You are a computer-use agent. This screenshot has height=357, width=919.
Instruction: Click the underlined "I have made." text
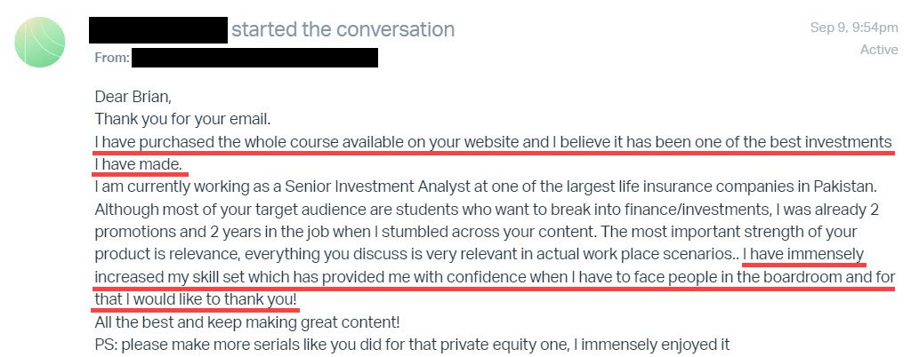tap(138, 164)
